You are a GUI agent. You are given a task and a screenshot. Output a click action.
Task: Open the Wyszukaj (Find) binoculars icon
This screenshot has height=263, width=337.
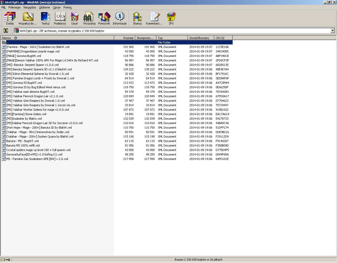coord(89,18)
